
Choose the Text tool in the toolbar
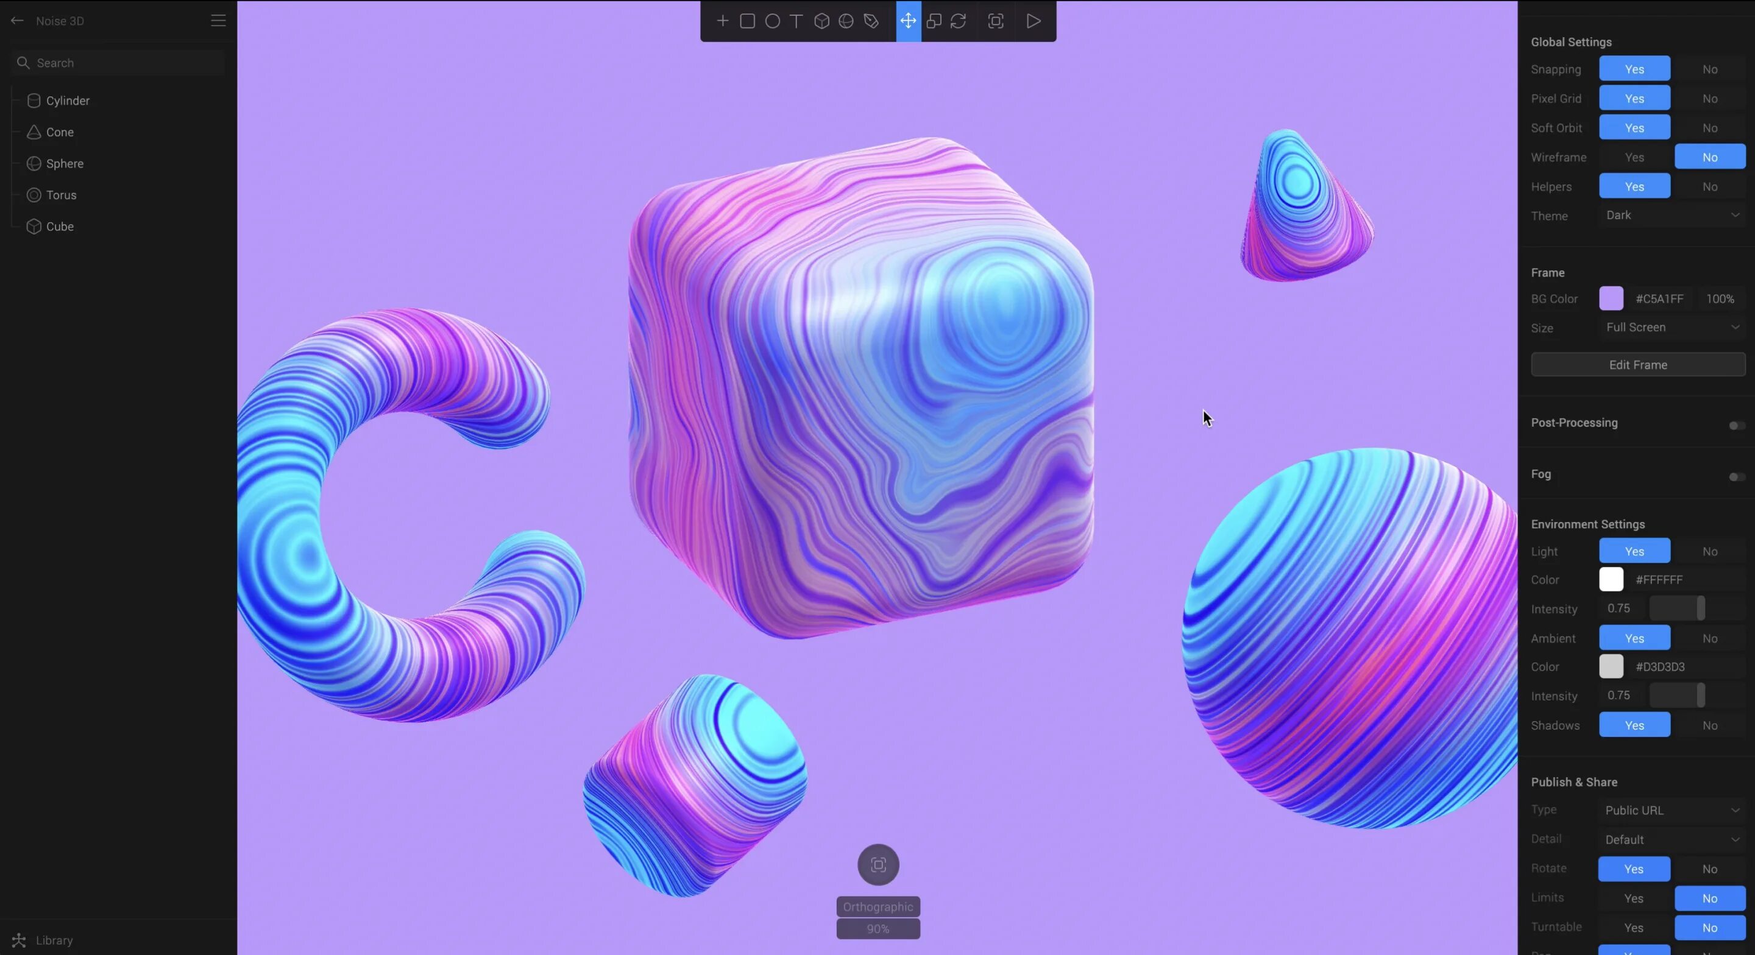pos(796,21)
